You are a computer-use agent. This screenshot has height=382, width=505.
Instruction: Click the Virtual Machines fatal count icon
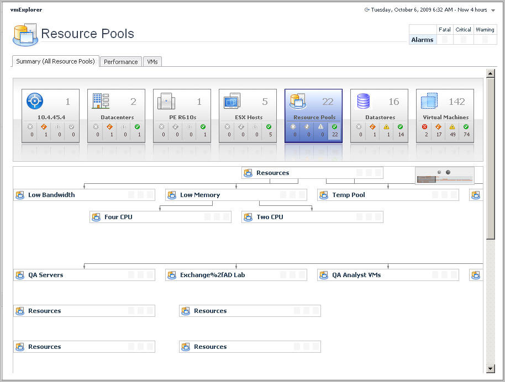pos(426,126)
